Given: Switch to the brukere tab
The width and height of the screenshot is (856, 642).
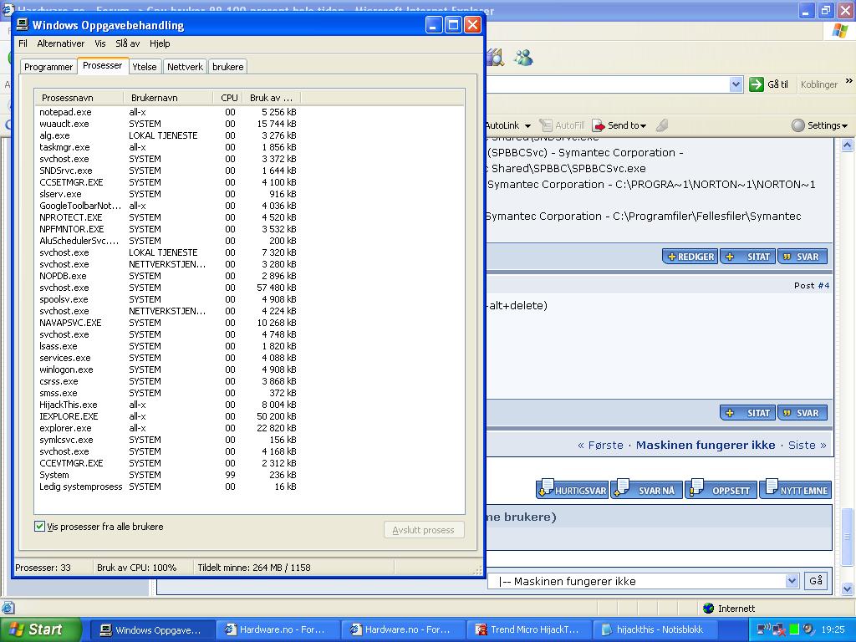Looking at the screenshot, I should [228, 67].
